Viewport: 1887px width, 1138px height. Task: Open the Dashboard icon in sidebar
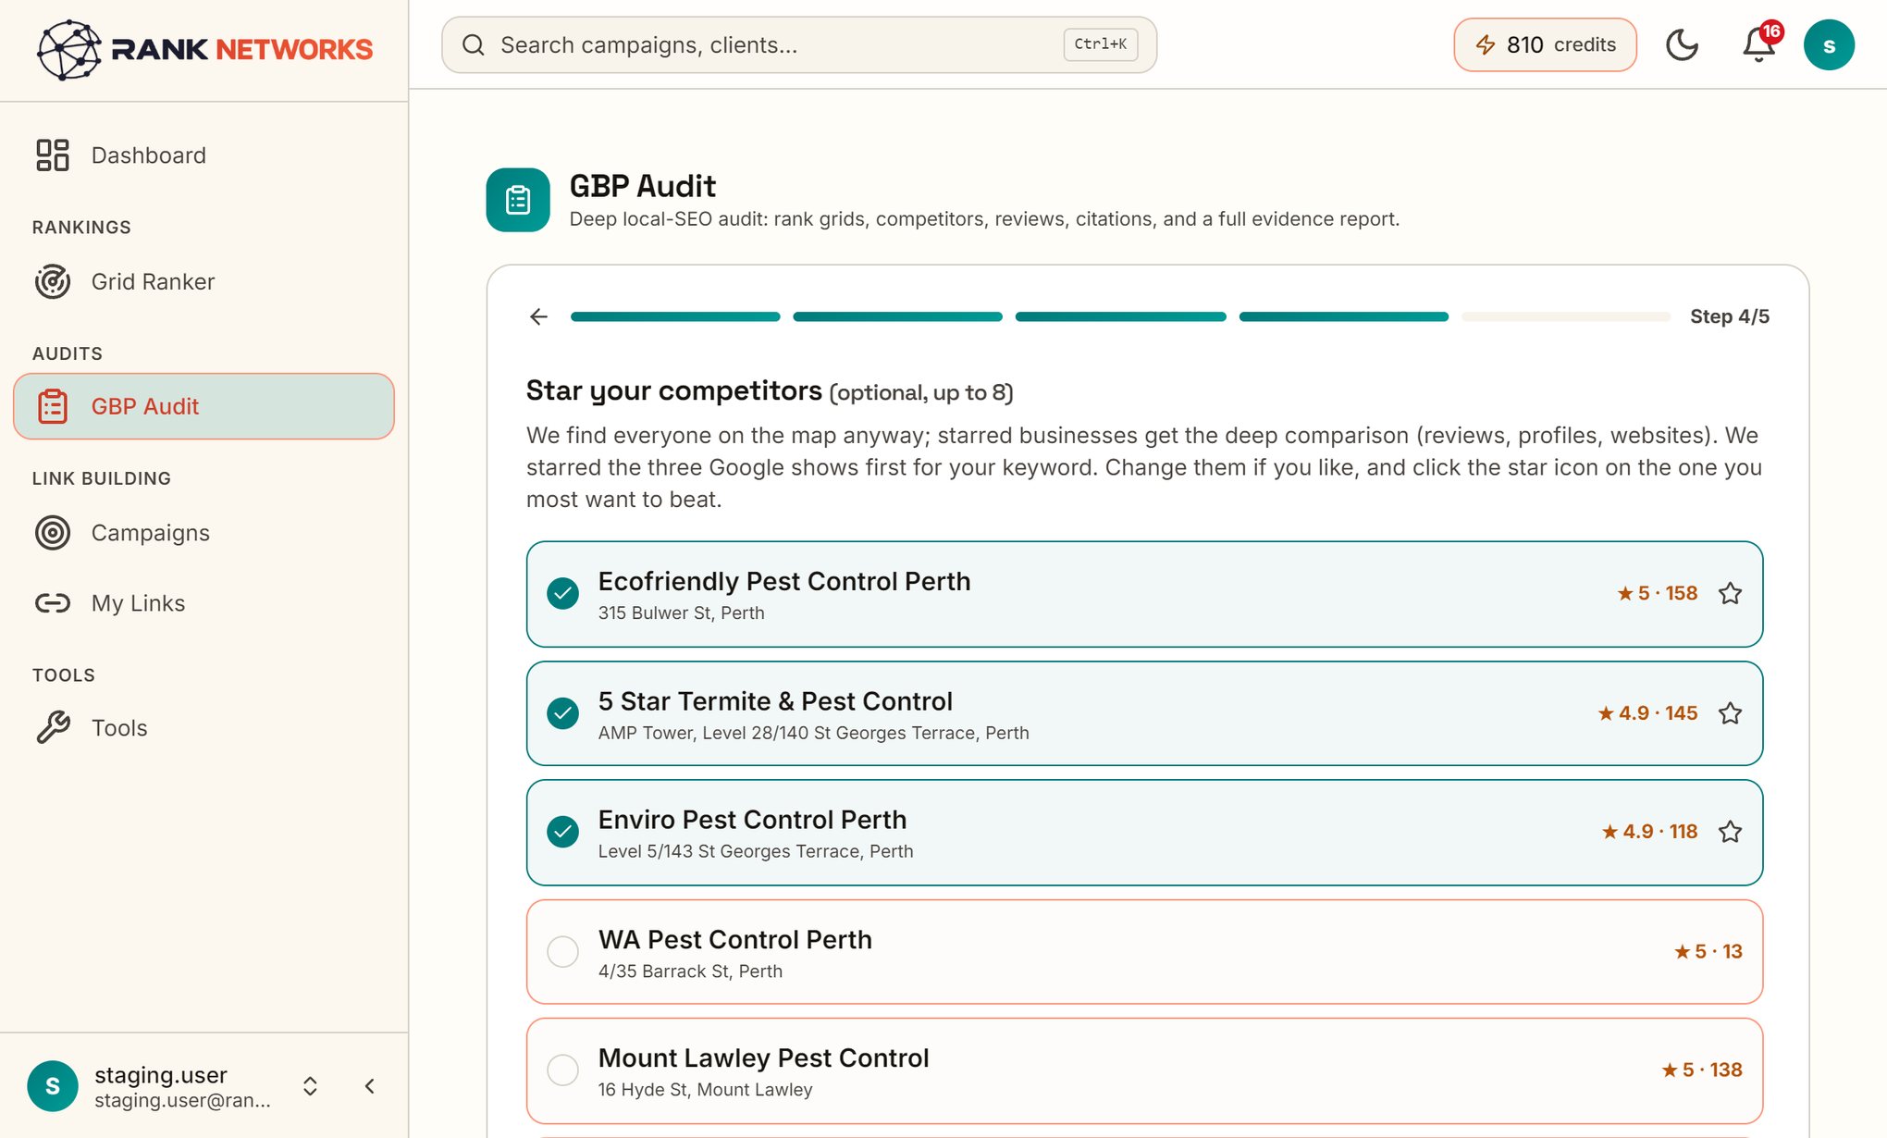(x=53, y=155)
